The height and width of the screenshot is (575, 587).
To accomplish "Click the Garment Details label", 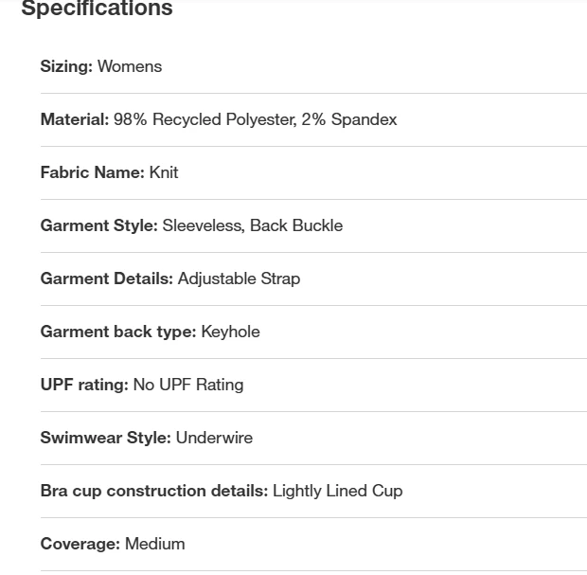I will point(106,279).
